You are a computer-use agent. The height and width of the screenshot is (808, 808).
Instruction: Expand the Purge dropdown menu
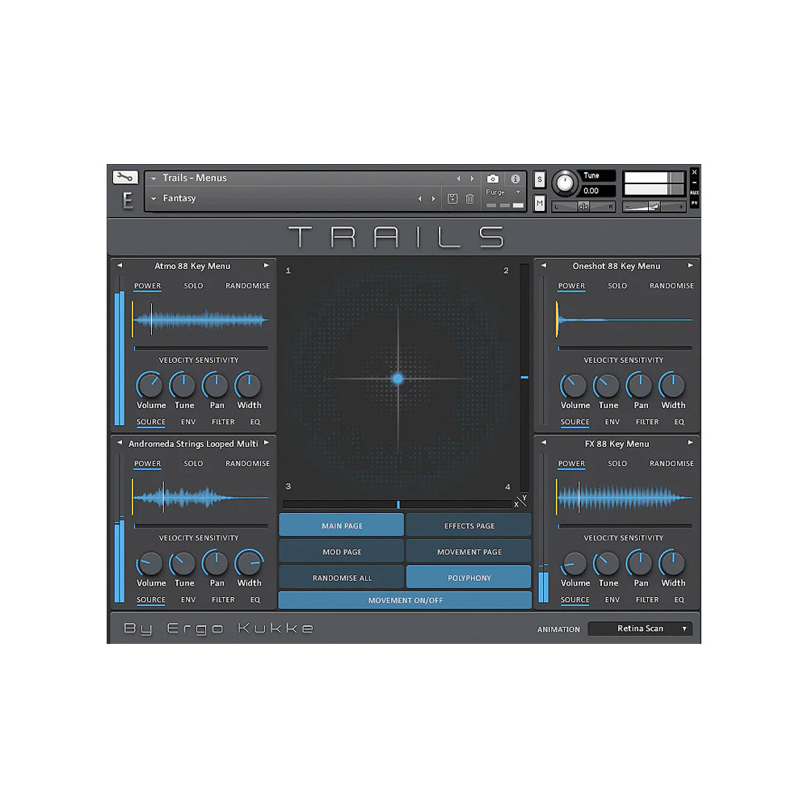click(x=518, y=192)
